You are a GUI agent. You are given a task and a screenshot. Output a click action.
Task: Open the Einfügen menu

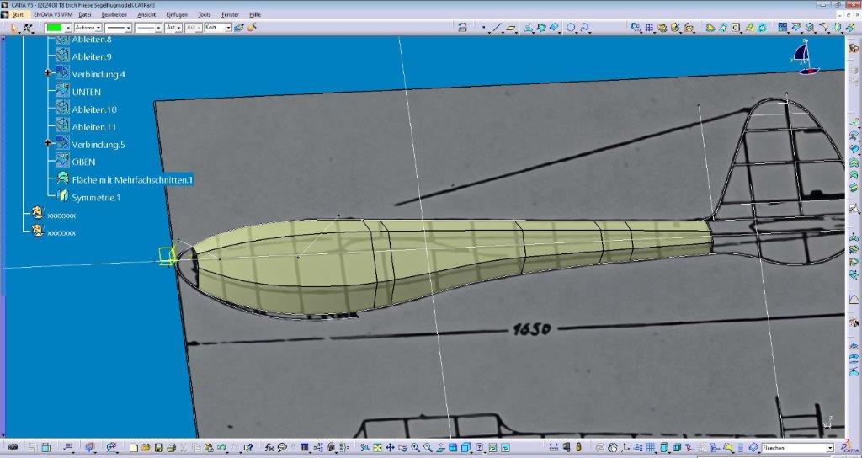(x=177, y=15)
